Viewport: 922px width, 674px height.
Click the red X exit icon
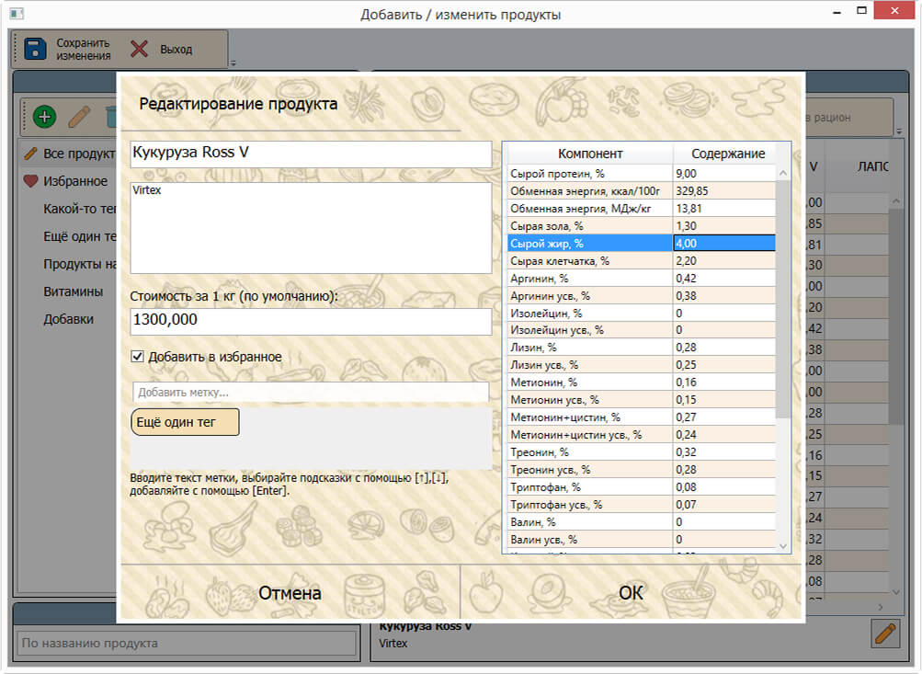point(139,49)
